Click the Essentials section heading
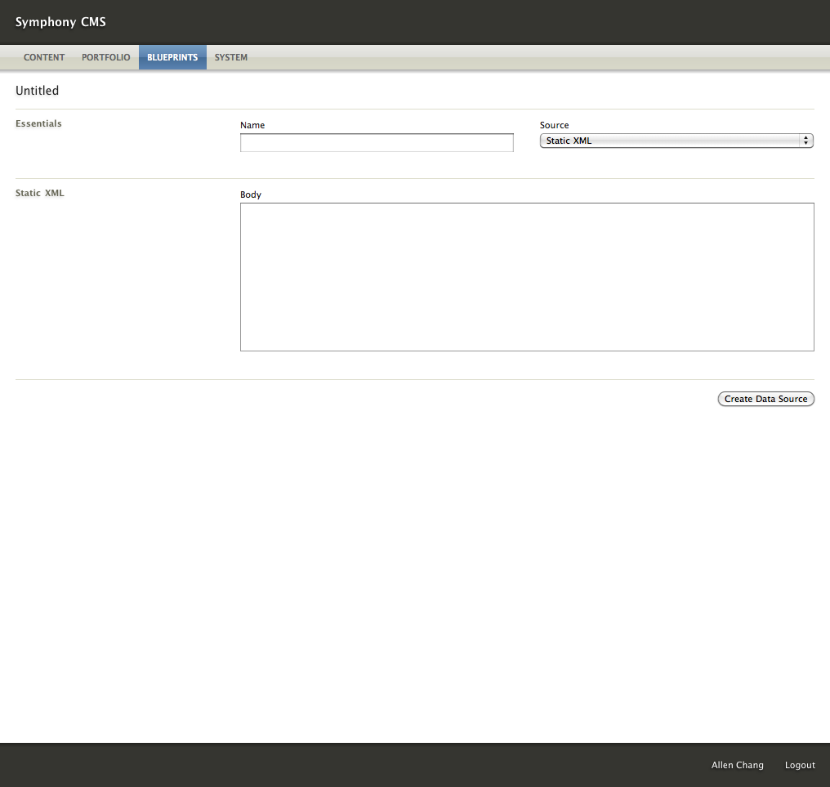Viewport: 830px width, 787px height. point(38,123)
